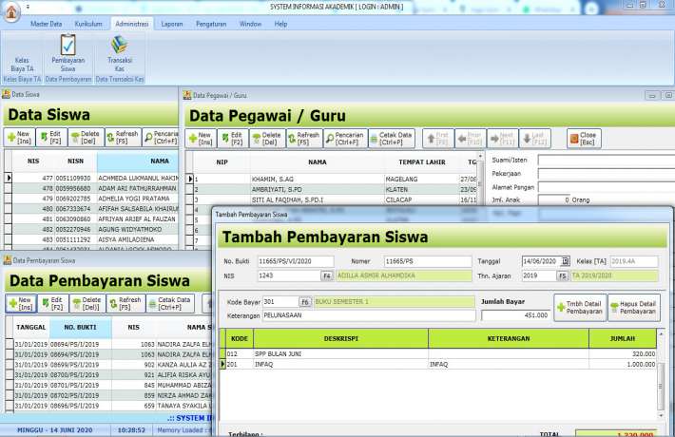This screenshot has height=437, width=675.
Task: Click the F5 lookup button beside Thn. Ajaran
Action: point(562,275)
